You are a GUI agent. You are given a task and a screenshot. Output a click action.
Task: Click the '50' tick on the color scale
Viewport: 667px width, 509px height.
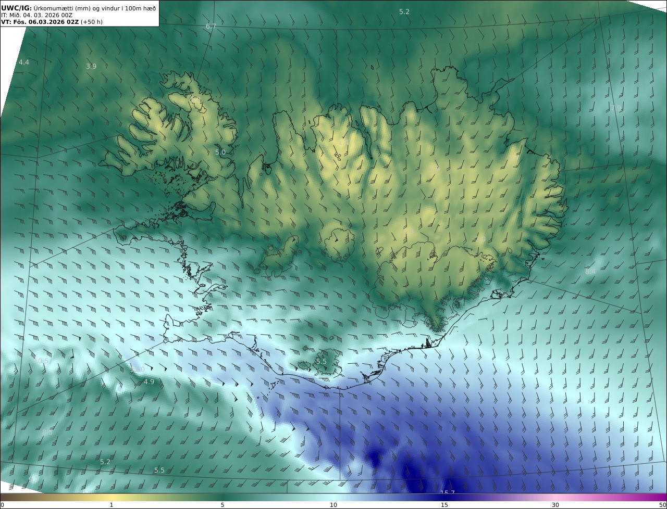[x=662, y=505]
